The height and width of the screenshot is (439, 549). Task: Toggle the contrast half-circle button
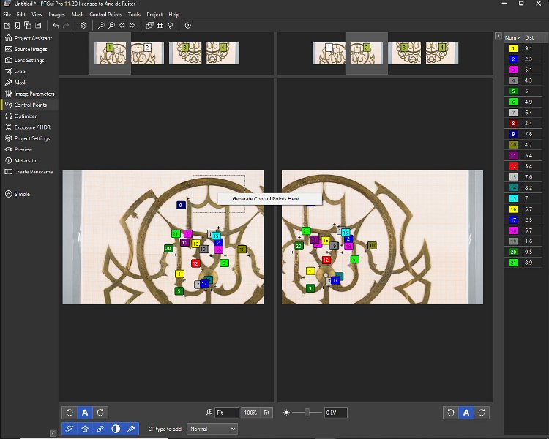(x=116, y=429)
